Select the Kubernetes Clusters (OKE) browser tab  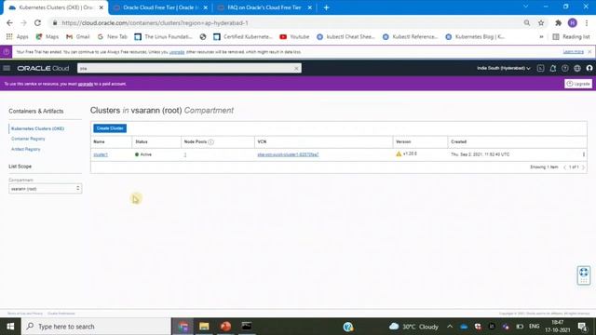pyautogui.click(x=56, y=7)
